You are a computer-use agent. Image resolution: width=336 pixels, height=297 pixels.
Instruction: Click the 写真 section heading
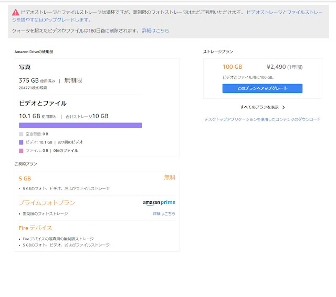coord(25,67)
